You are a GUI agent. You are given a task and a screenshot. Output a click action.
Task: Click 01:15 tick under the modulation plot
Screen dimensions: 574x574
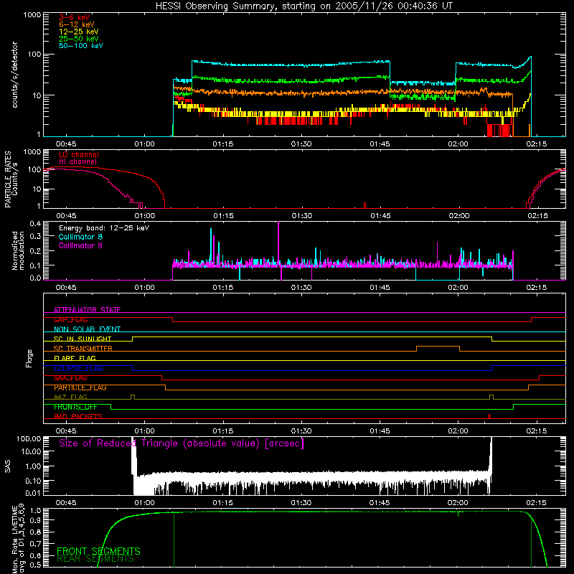click(x=223, y=288)
